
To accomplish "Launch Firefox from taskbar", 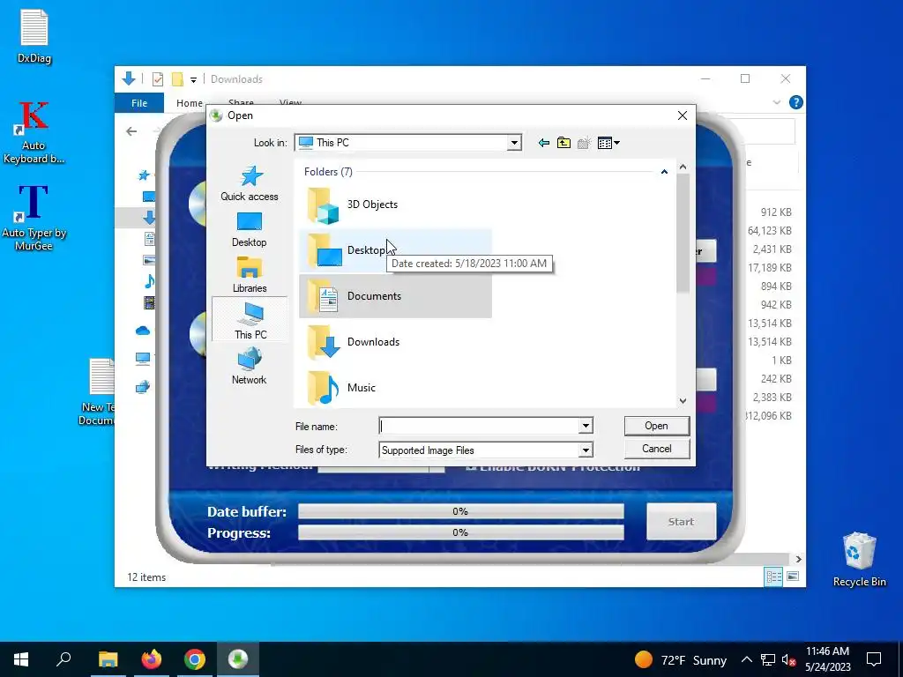I will (151, 659).
